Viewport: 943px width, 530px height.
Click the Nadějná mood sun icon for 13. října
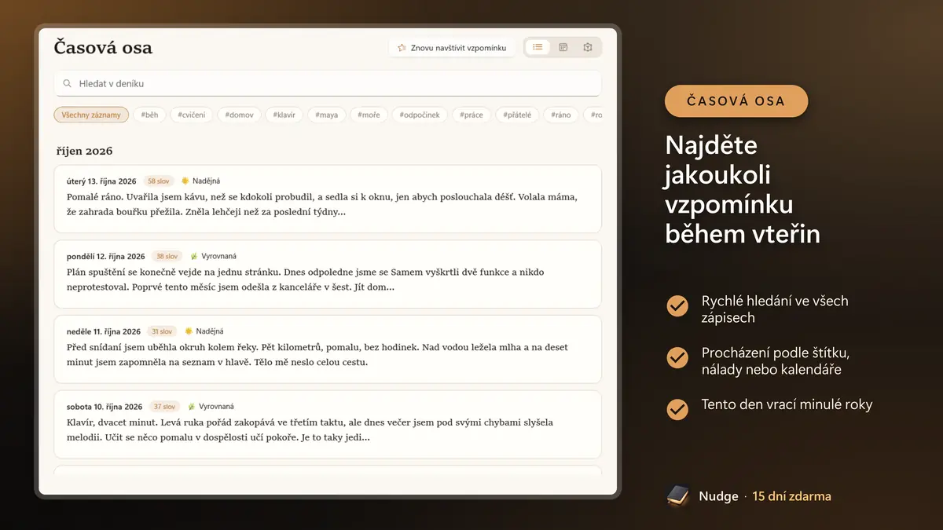(185, 181)
